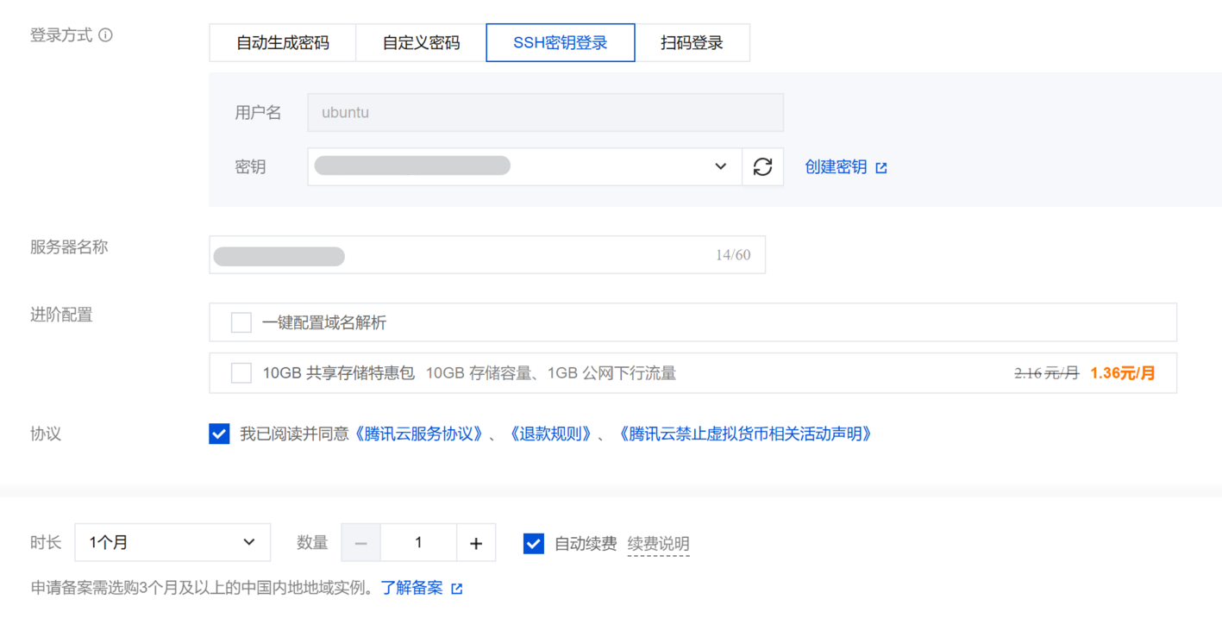
Task: Click the refresh key list icon
Action: pos(762,166)
